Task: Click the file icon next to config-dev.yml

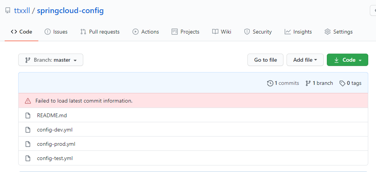Action: click(x=28, y=130)
